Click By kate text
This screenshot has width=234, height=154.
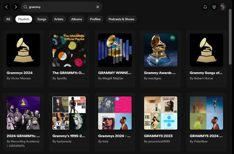(103, 141)
